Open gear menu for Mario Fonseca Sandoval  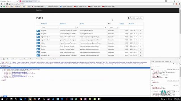click(x=38, y=37)
